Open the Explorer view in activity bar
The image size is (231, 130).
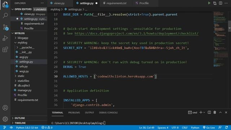click(x=5, y=4)
